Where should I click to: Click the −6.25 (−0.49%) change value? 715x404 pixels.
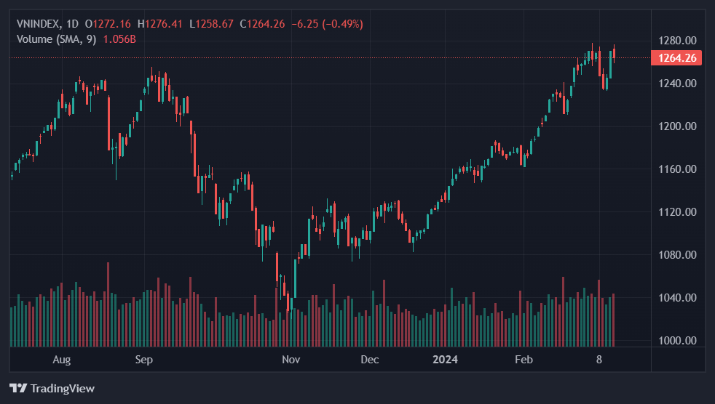[x=327, y=24]
